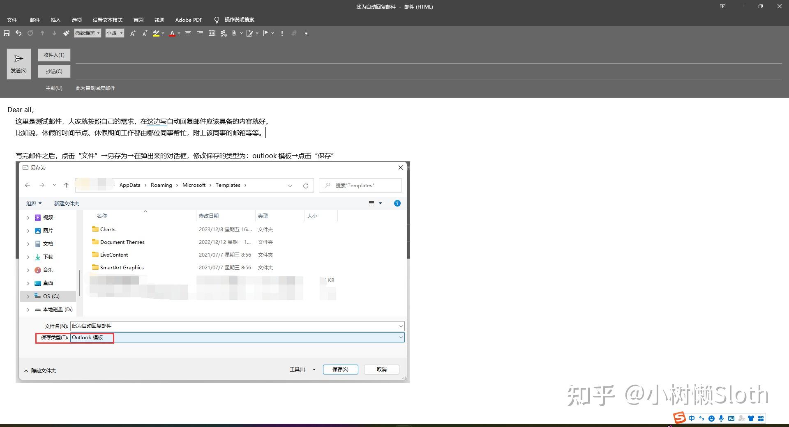This screenshot has width=789, height=427.
Task: Insert a signature with the pen icon
Action: point(249,33)
